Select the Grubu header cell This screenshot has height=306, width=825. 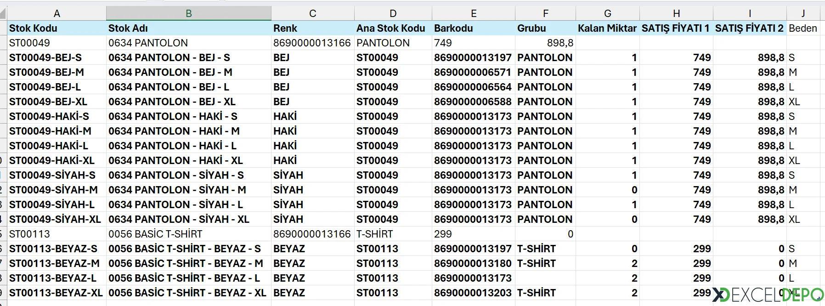tap(531, 28)
